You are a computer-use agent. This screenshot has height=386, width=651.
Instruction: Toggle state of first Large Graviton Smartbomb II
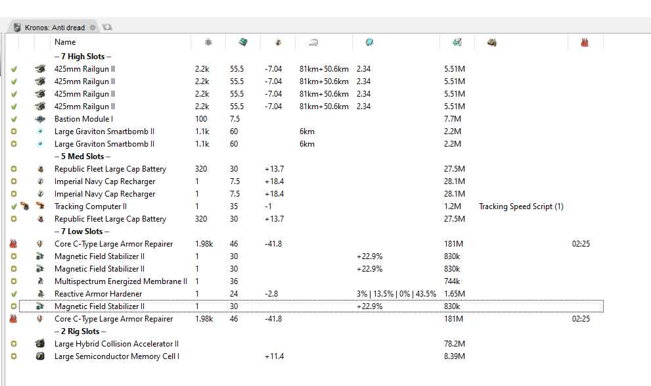14,132
